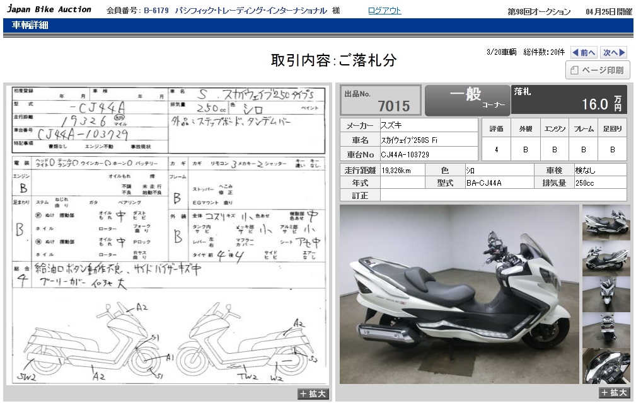Viewport: 636px width, 406px height.
Task: Click the 取引内容:ご落札分 heading
Action: (333, 61)
